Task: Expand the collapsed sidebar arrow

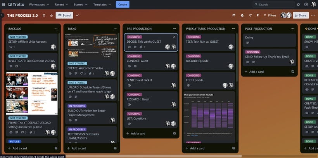Action: 2,15
